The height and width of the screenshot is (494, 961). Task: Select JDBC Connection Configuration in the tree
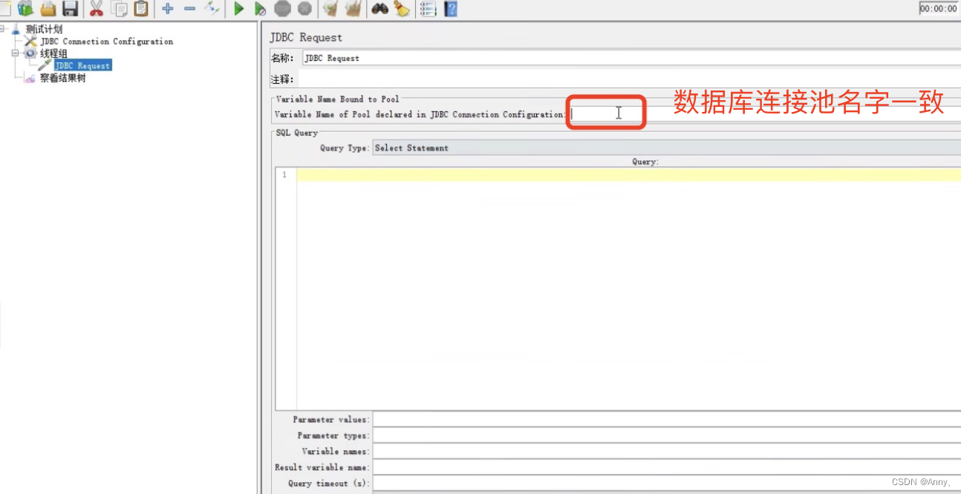pos(106,42)
